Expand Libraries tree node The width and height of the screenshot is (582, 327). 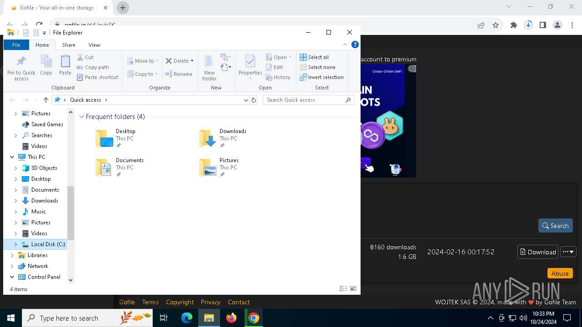point(12,255)
